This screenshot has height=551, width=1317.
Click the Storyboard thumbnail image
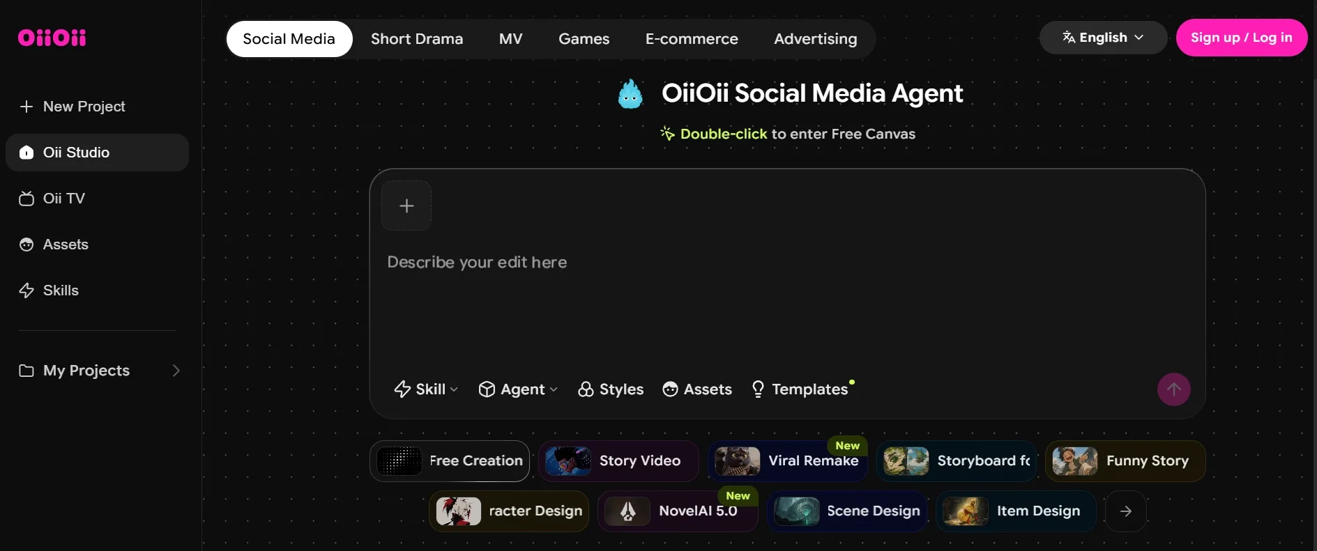pos(906,461)
